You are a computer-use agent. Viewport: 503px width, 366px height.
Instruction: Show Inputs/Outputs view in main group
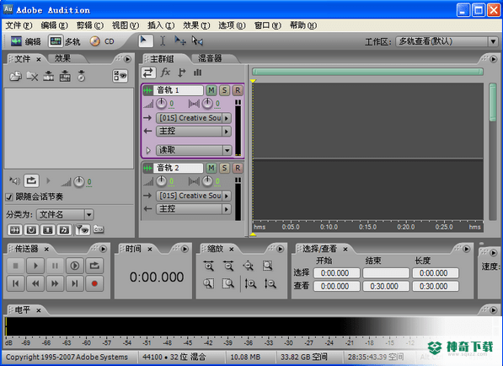[x=148, y=73]
